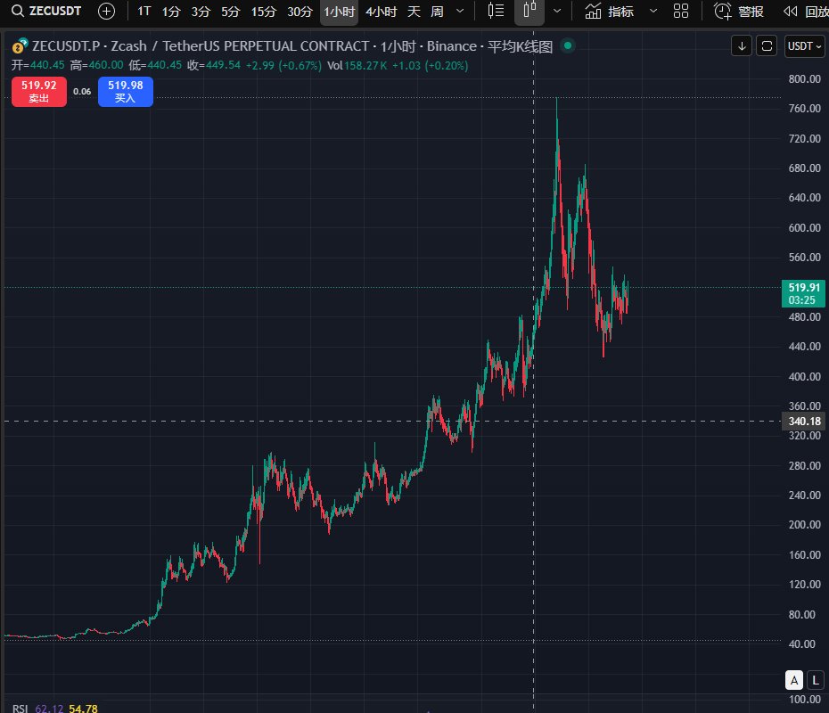The height and width of the screenshot is (713, 829).
Task: Click the sync rotate icon button
Action: click(x=767, y=46)
